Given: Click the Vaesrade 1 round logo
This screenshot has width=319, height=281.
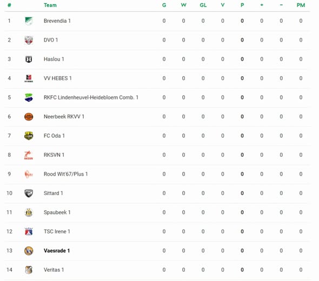Looking at the screenshot, I should pyautogui.click(x=29, y=251).
